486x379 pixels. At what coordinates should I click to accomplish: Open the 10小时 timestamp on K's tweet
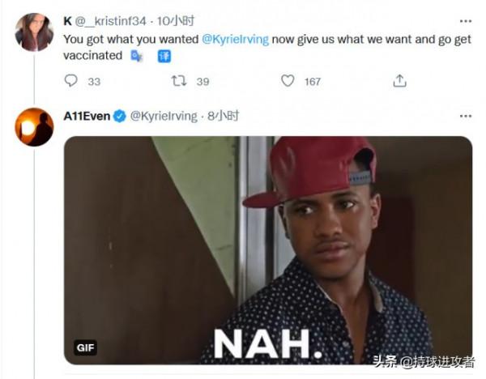(174, 19)
